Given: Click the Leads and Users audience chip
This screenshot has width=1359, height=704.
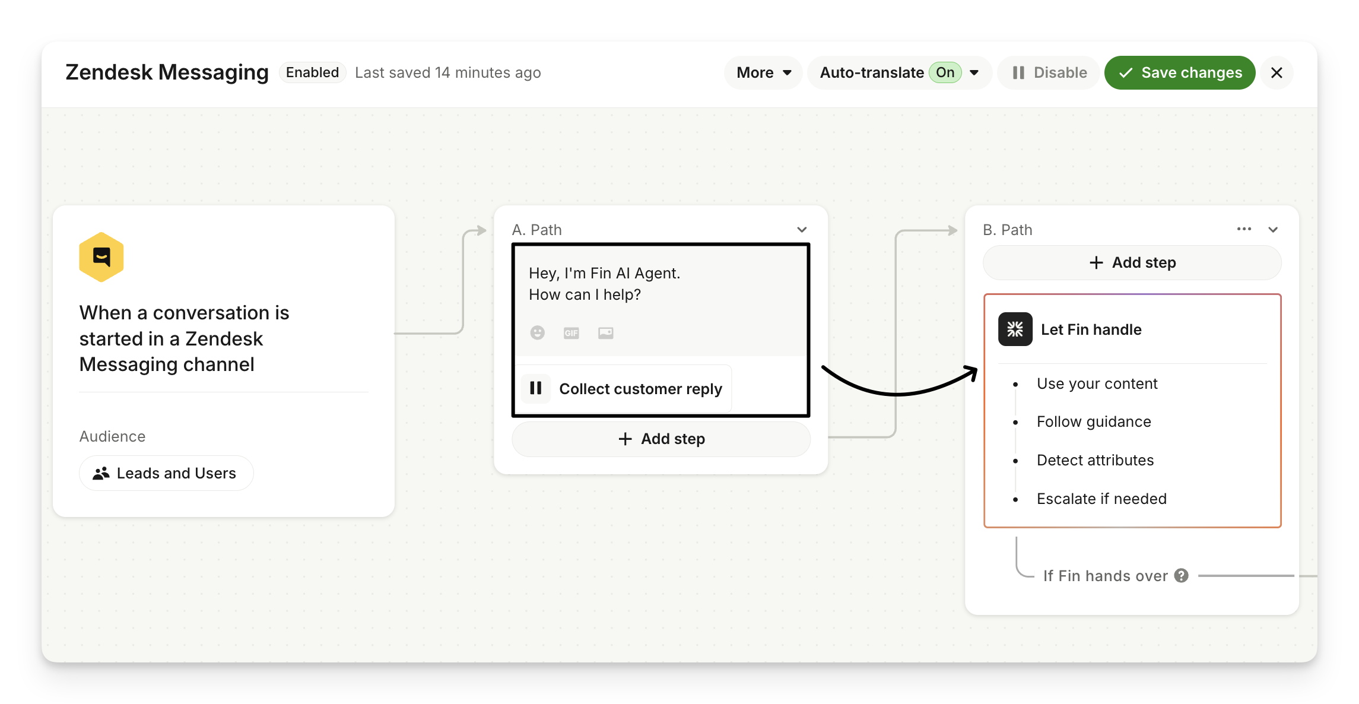Looking at the screenshot, I should 166,473.
